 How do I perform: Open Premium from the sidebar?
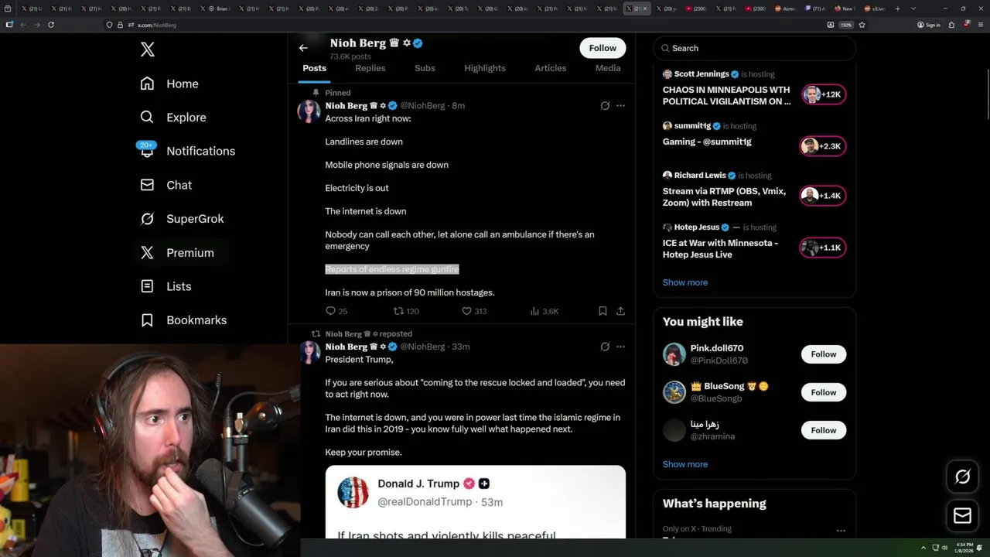coord(177,253)
